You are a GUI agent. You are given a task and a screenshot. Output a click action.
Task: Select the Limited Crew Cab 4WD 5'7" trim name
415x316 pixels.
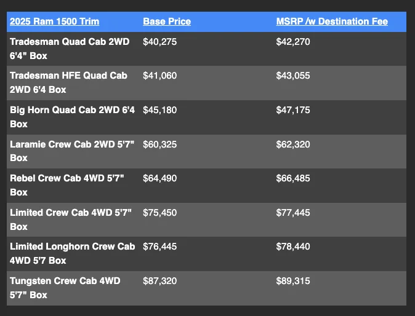coord(71,219)
